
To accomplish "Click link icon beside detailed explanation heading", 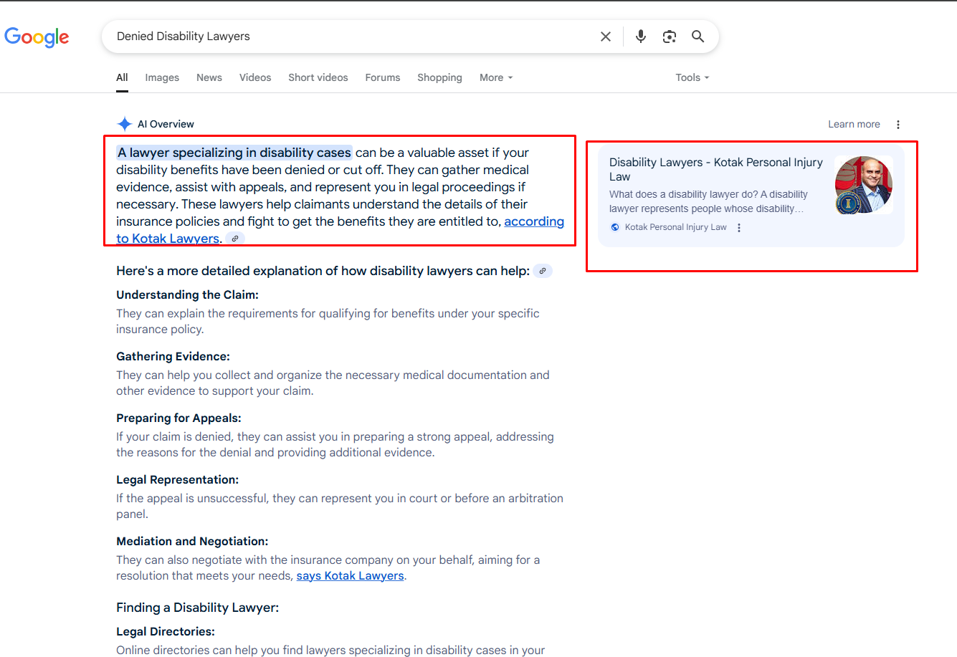I will 543,271.
